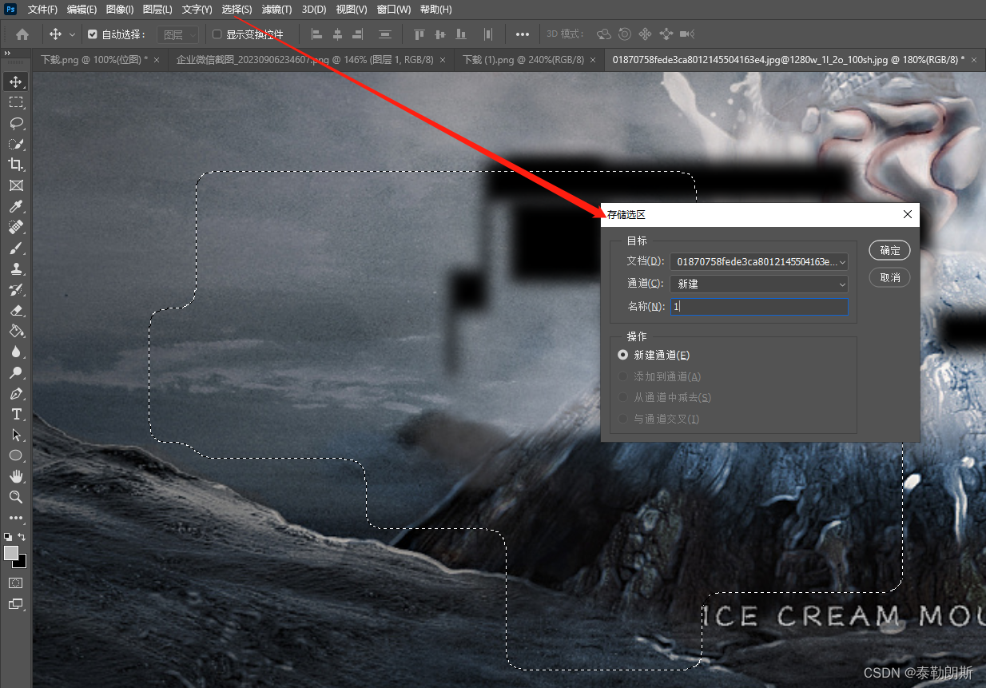Image resolution: width=986 pixels, height=688 pixels.
Task: Select the History Brush tool
Action: click(x=16, y=289)
